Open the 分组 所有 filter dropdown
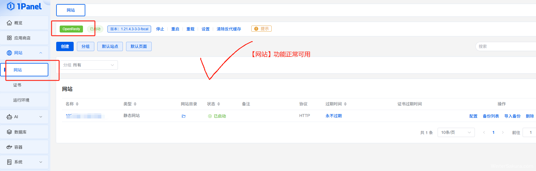This screenshot has height=171, width=536. (89, 65)
